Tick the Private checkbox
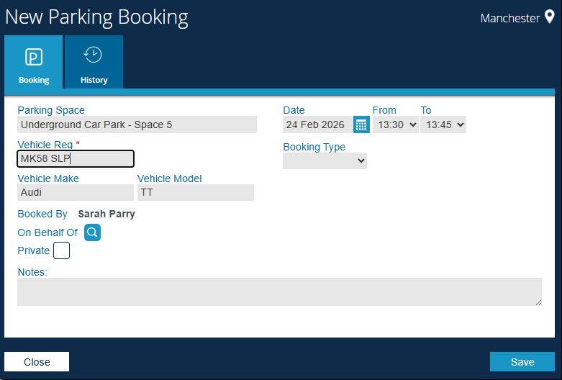 tap(62, 250)
